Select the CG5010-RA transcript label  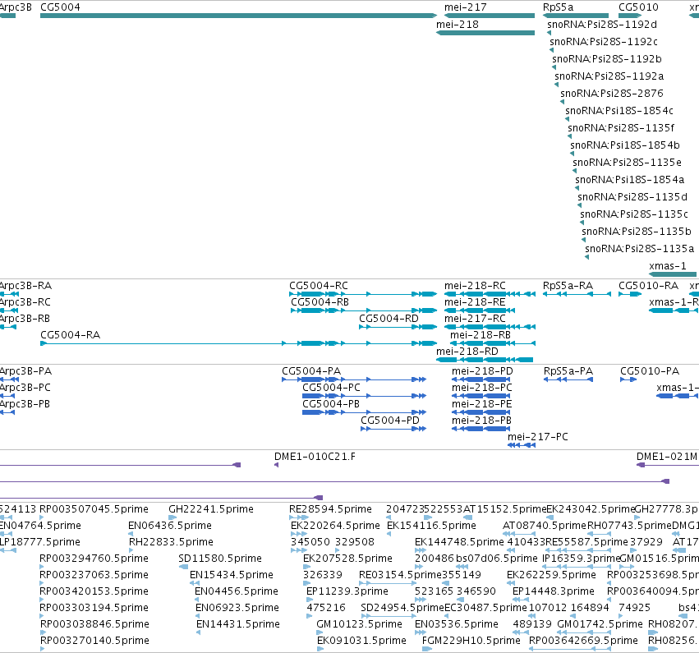(x=648, y=286)
